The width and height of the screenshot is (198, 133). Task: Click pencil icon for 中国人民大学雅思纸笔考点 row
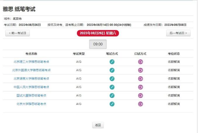(x=112, y=87)
